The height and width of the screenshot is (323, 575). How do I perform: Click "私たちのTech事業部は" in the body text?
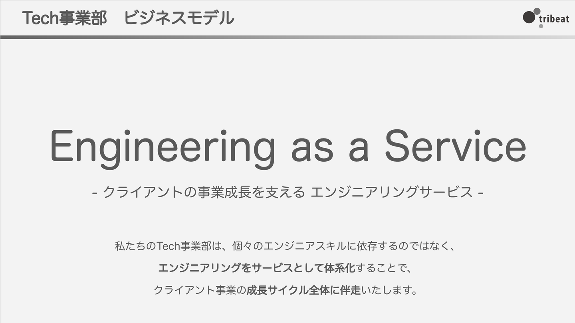168,246
